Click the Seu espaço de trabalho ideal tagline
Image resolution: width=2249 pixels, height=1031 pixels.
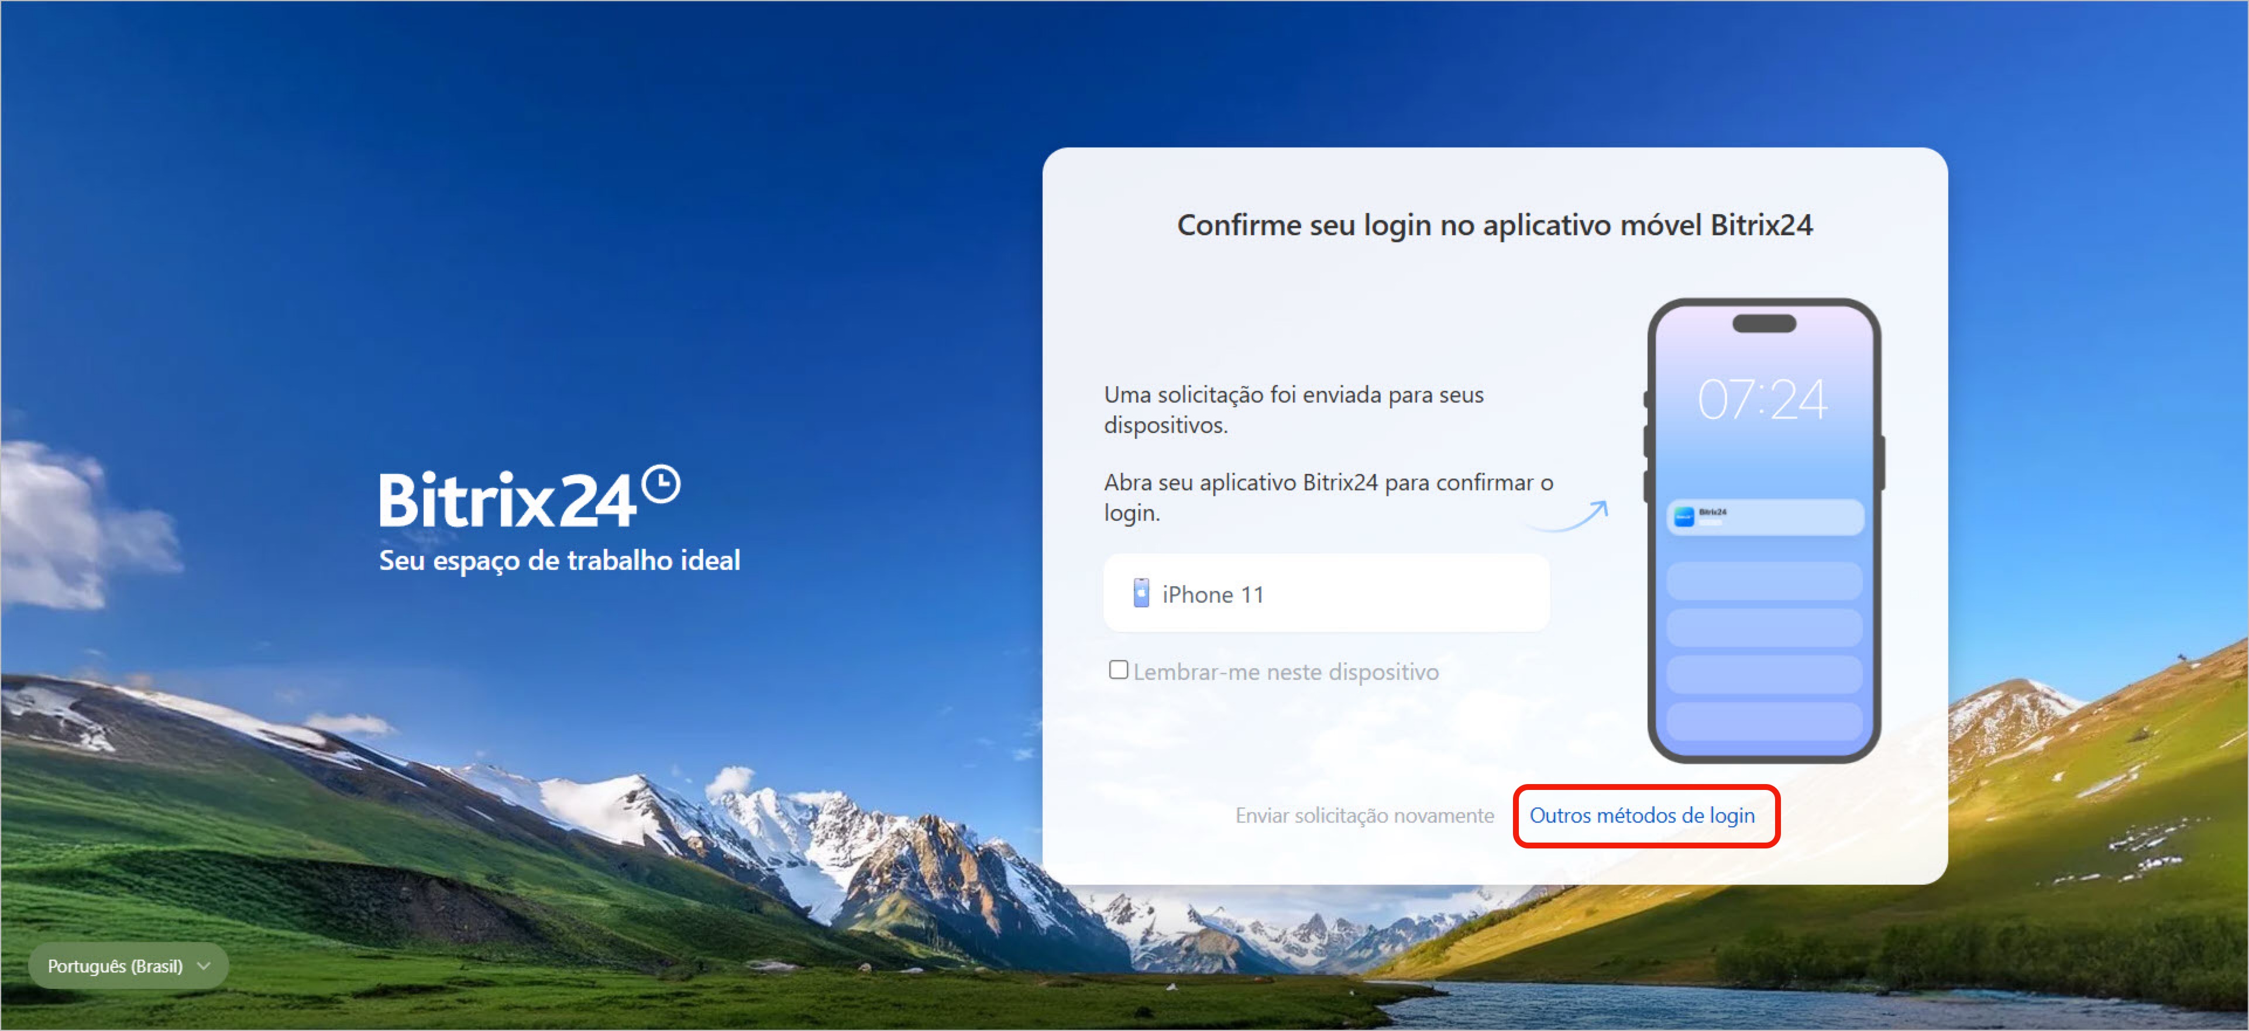[x=559, y=559]
